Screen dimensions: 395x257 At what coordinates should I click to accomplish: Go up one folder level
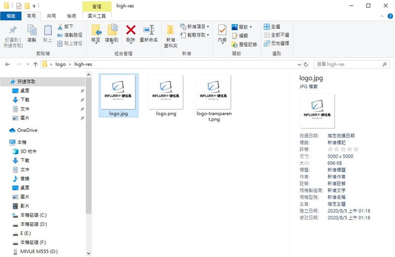tap(35, 64)
